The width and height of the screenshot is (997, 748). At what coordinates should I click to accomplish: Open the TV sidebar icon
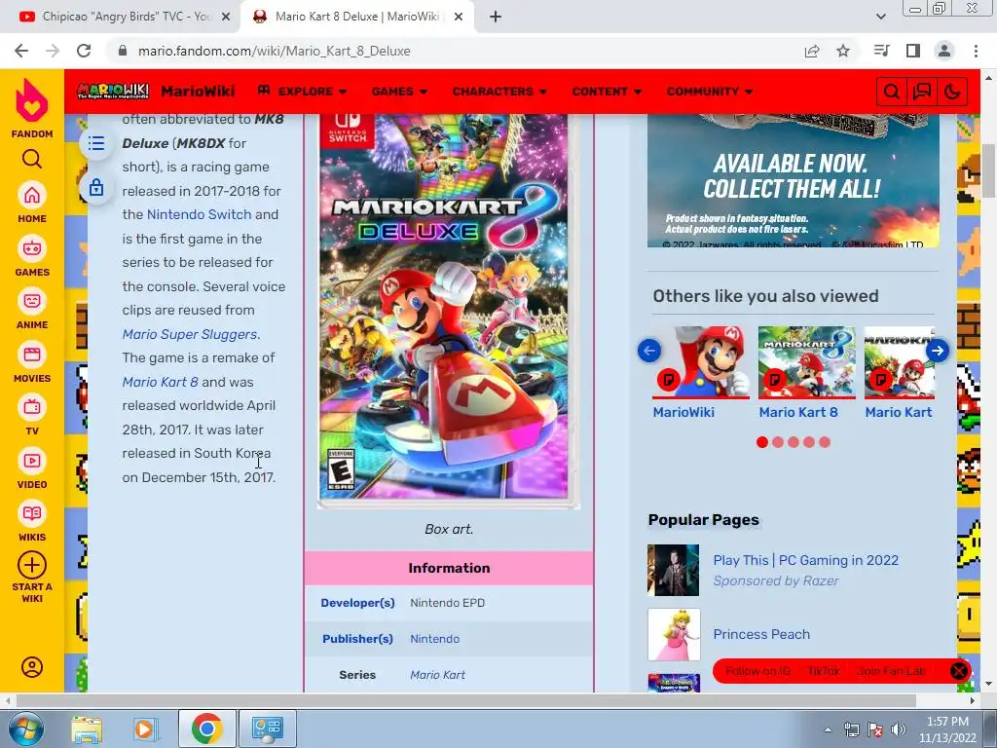(32, 407)
